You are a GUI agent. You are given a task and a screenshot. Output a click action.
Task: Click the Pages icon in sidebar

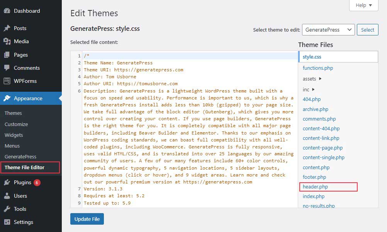[x=7, y=55]
